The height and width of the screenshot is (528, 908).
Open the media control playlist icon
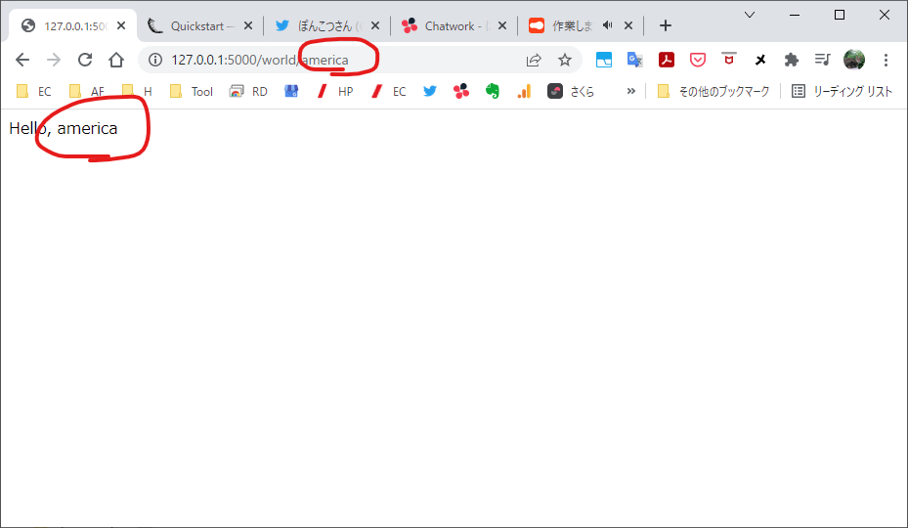point(823,60)
